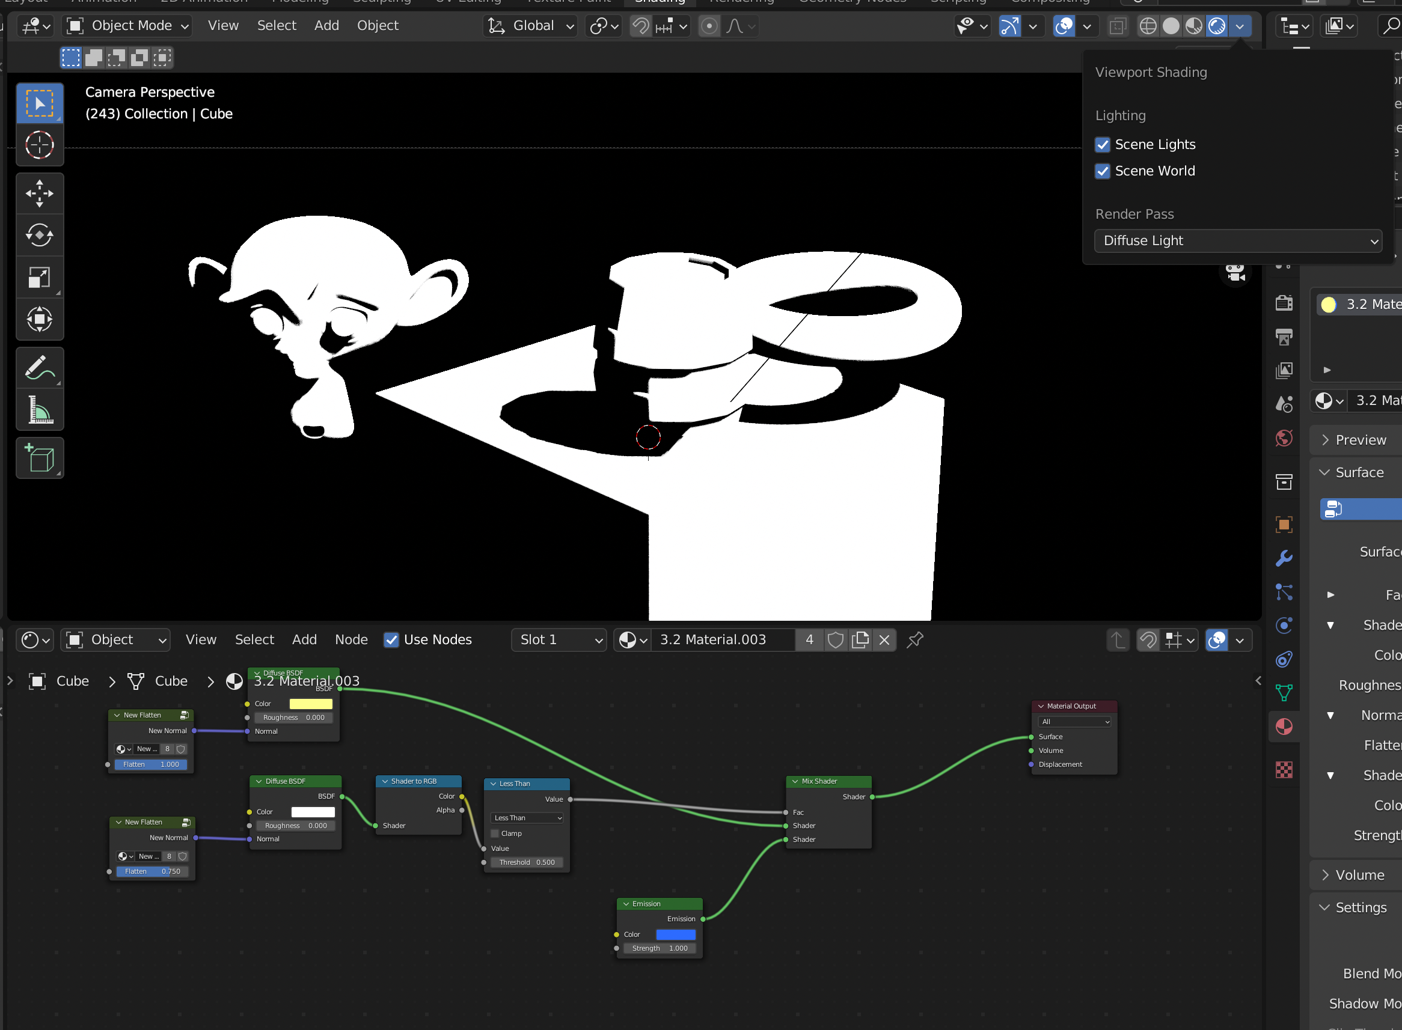The image size is (1402, 1030).
Task: Open the node editor Node menu
Action: click(351, 640)
